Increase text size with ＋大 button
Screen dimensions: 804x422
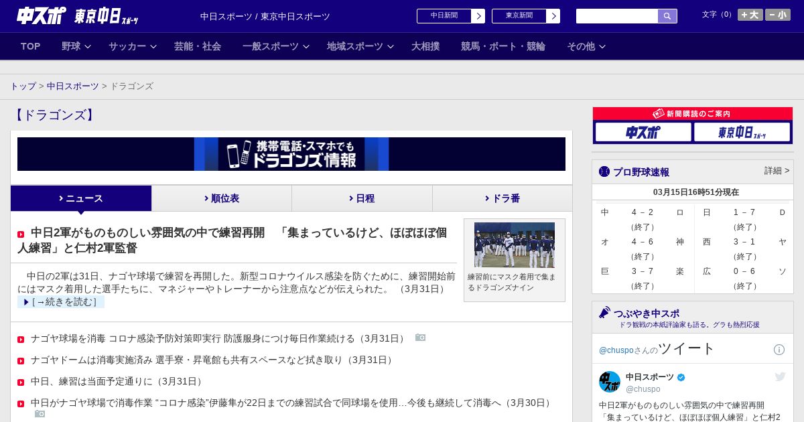750,15
